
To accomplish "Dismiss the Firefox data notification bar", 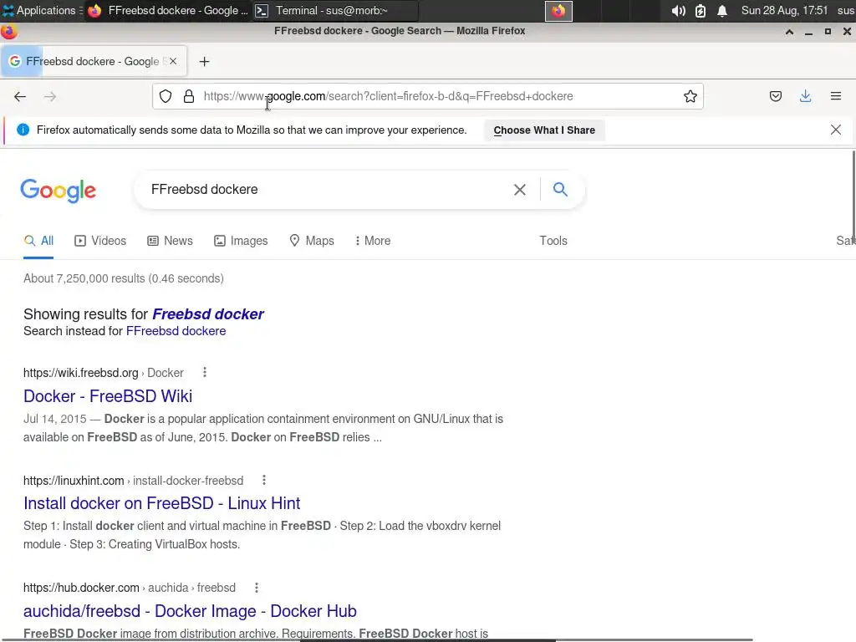I will coord(835,130).
